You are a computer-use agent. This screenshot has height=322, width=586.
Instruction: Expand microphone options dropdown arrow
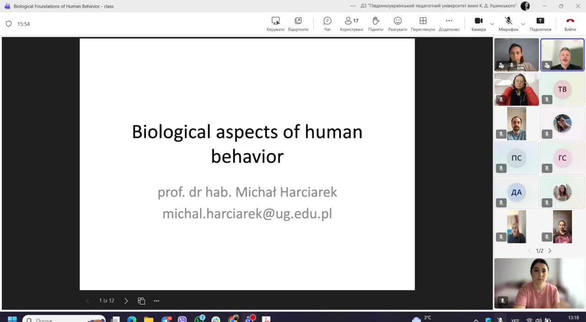[523, 24]
